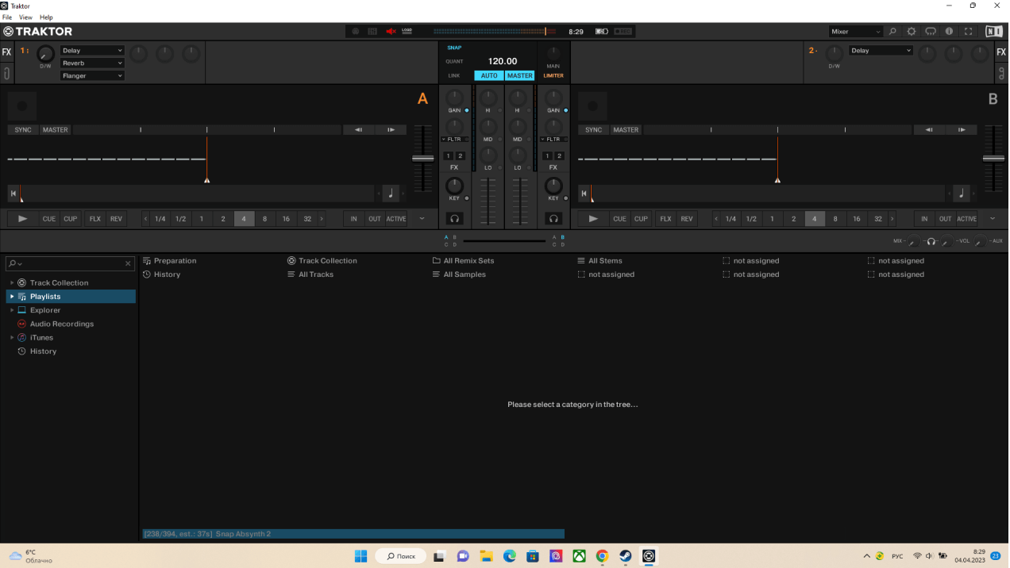Click the CUE button on Deck B
The image size is (1010, 568).
tap(619, 219)
